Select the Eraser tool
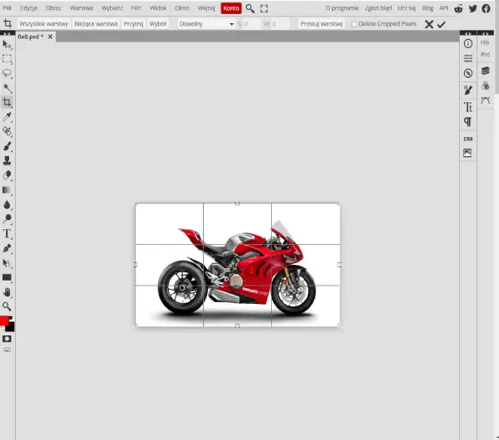The height and width of the screenshot is (440, 499). [7, 175]
